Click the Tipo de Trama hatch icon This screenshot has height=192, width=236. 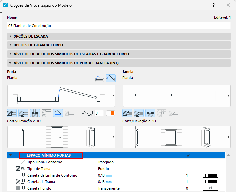click(18, 169)
